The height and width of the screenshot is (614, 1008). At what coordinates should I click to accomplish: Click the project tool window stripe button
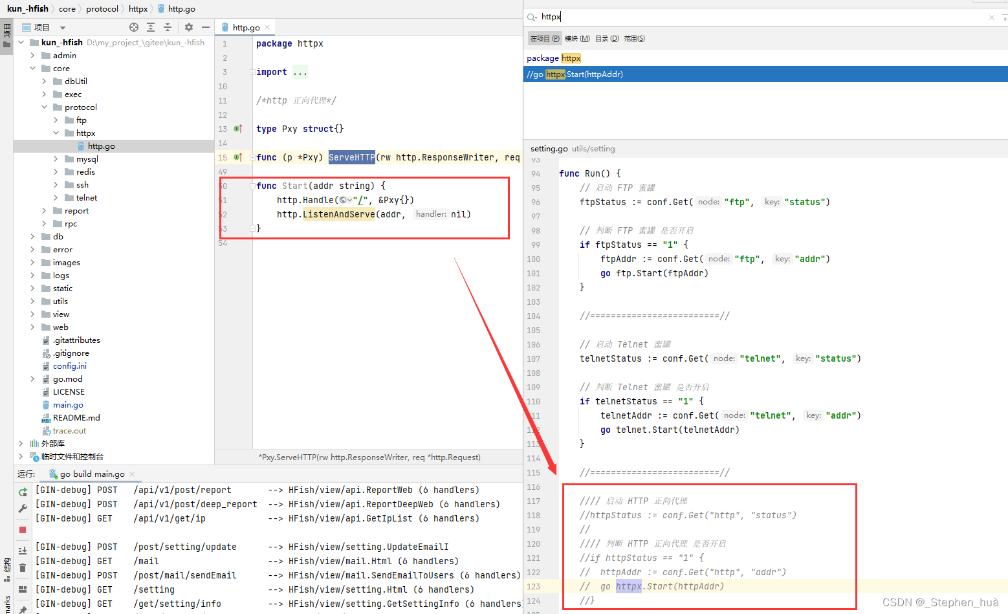pyautogui.click(x=6, y=36)
